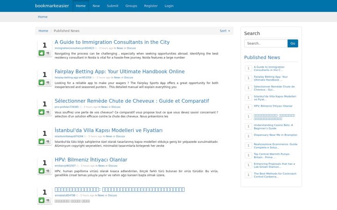Click the Go search button
Viewport: 337px width, 210px height.
pyautogui.click(x=293, y=43)
